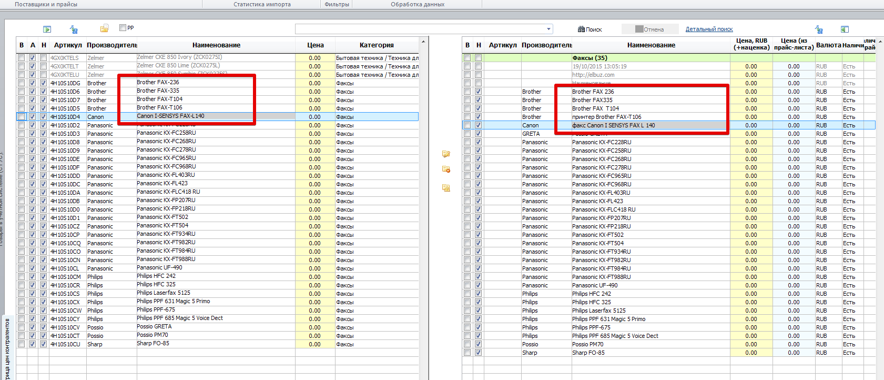Screen dimensions: 884x380
Task: Open the Поставщики и прайсы tab
Action: pyautogui.click(x=46, y=4)
